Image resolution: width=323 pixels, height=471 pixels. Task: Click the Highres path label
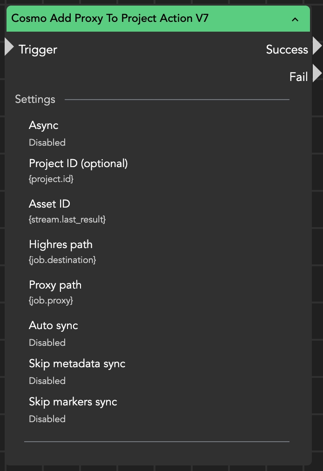pos(61,244)
